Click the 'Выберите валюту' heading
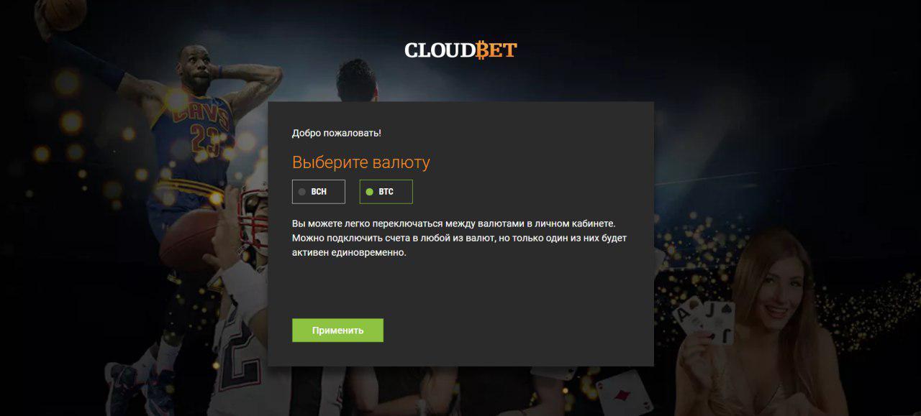Image resolution: width=921 pixels, height=416 pixels. (360, 162)
